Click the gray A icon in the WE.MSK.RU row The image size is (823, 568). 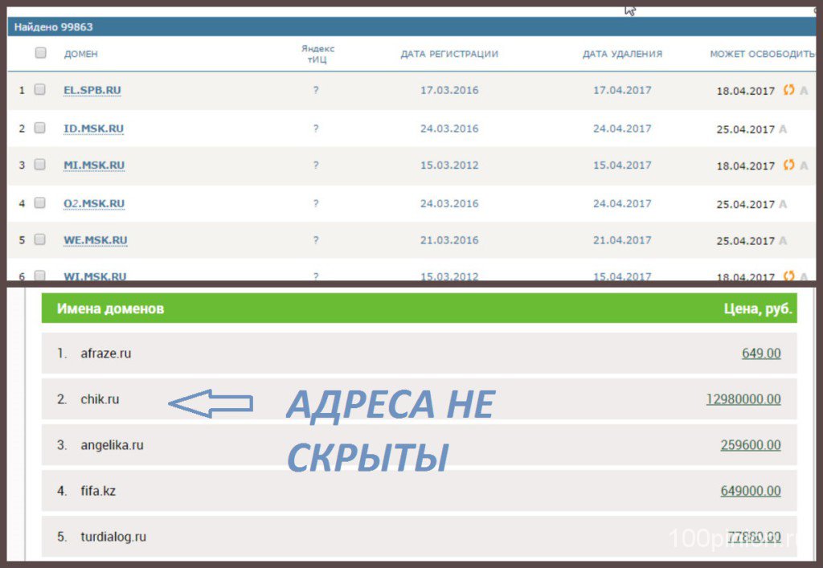[783, 241]
